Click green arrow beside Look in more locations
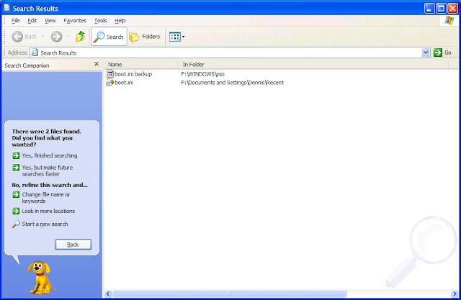Screen dimensions: 461x300 [16, 211]
